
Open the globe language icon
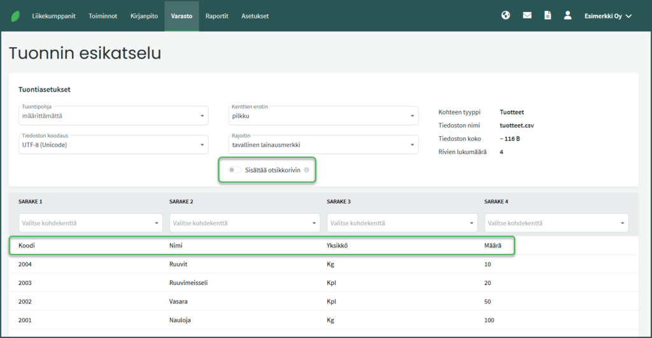coord(506,16)
